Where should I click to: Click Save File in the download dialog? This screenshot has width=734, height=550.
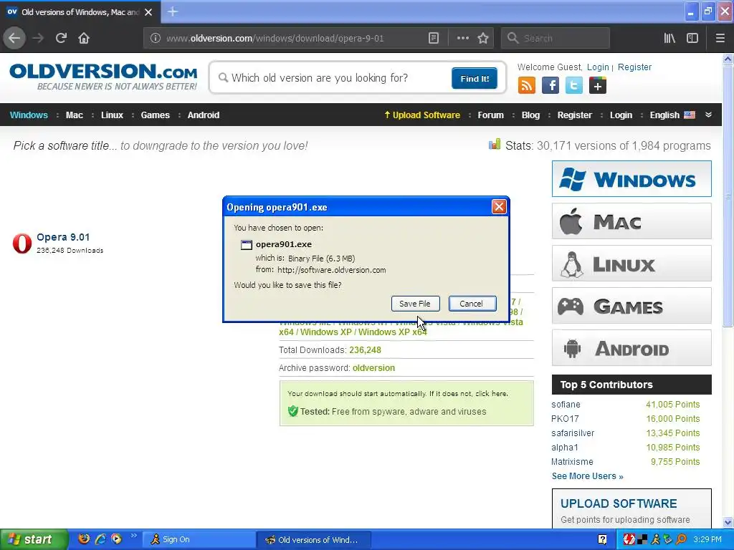[415, 304]
